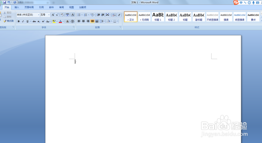Start a bulleted list
The width and height of the screenshot is (262, 143).
tap(79, 15)
